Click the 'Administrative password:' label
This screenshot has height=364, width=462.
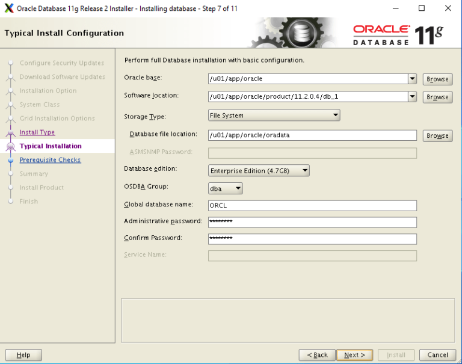pos(163,221)
